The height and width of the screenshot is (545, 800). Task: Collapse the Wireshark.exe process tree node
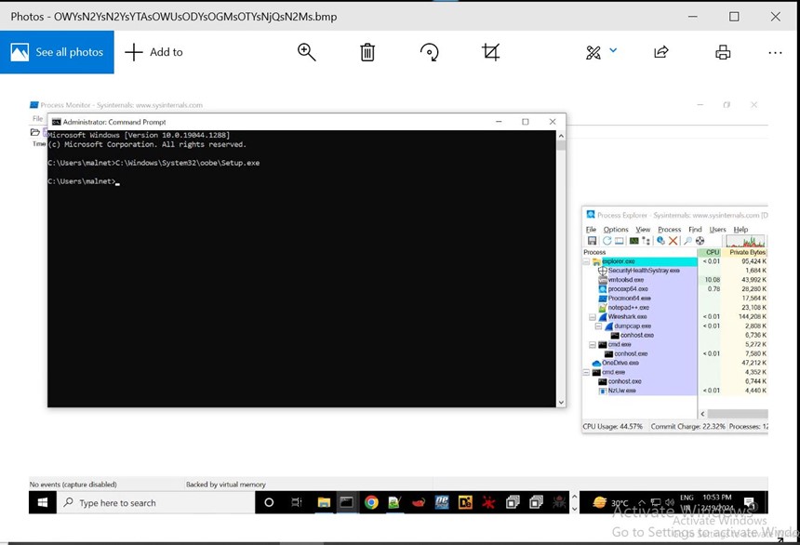coord(592,317)
